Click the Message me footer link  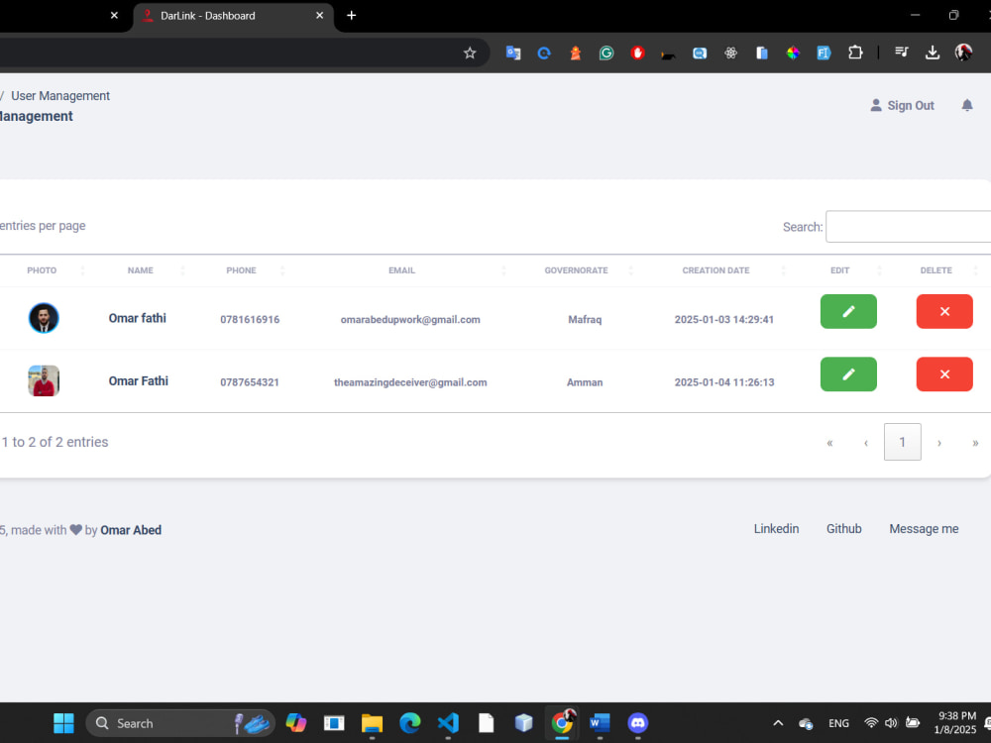[x=924, y=529]
